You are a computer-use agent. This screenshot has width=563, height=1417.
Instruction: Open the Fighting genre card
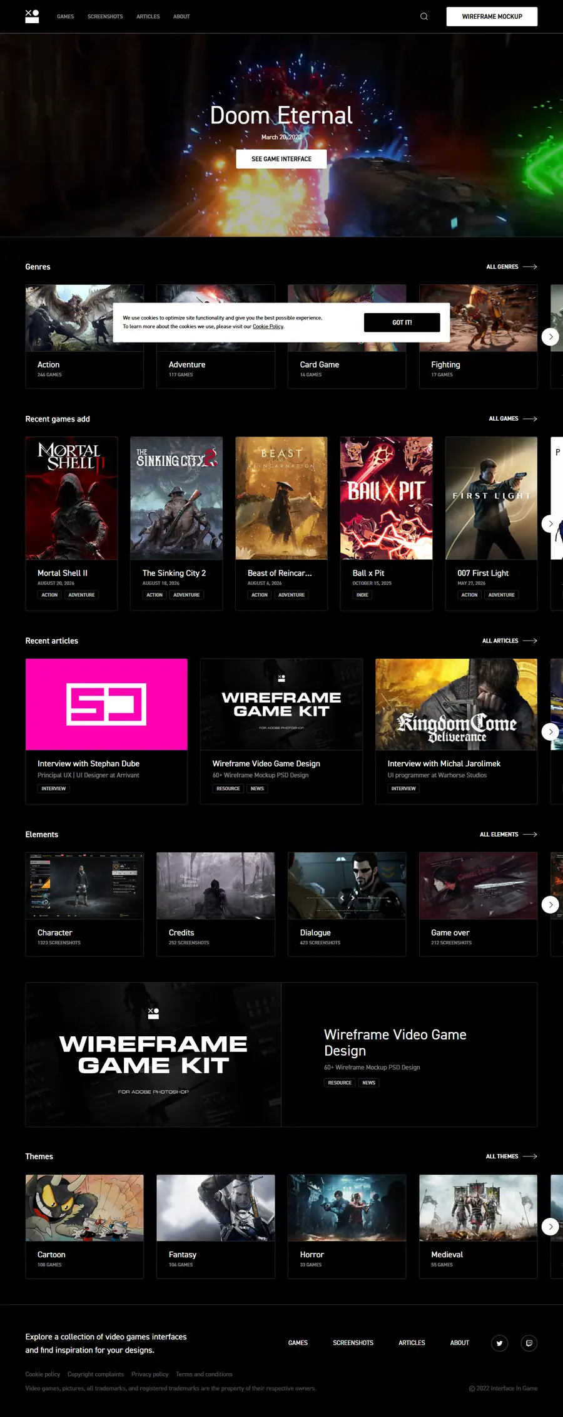479,337
